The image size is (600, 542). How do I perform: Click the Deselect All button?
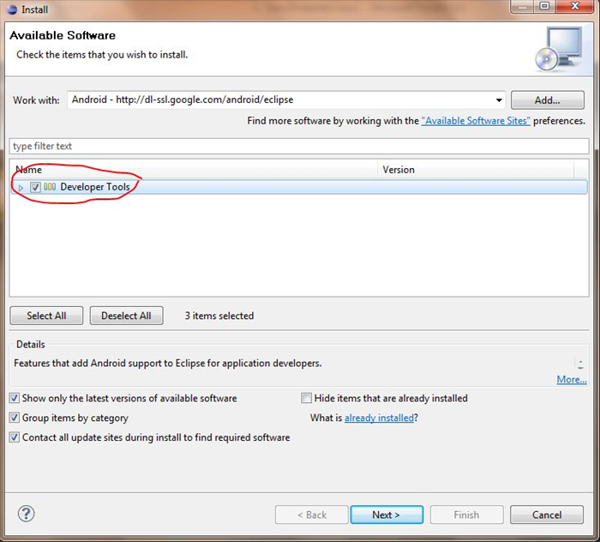(126, 316)
